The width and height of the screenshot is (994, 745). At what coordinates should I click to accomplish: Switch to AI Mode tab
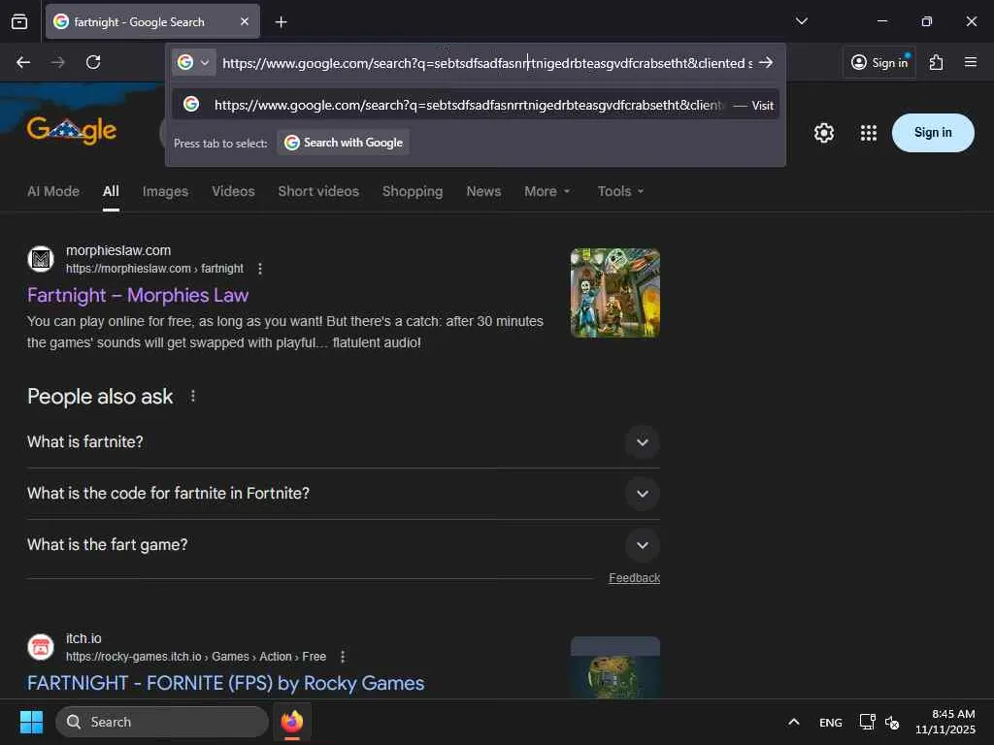(53, 191)
